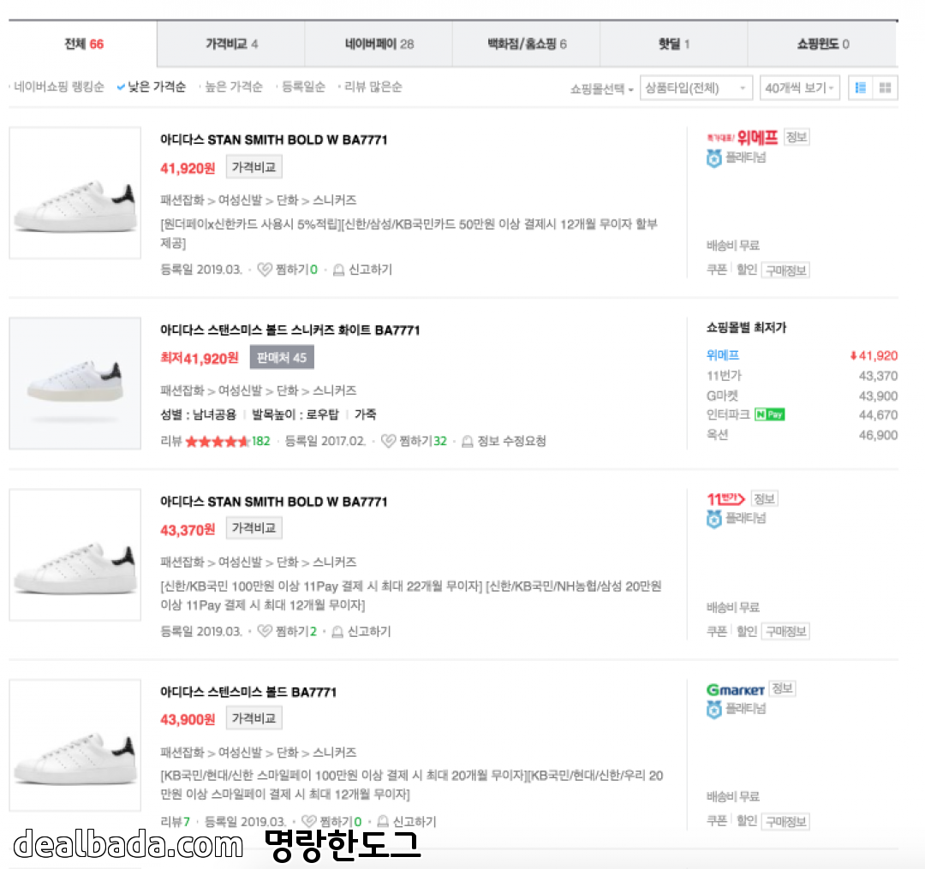The width and height of the screenshot is (925, 869).
Task: Click heart wishlist icon on first product
Action: click(265, 270)
